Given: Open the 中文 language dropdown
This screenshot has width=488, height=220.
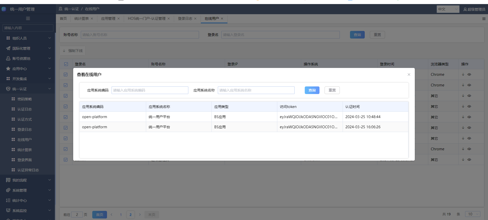Looking at the screenshot, I should click(448, 9).
